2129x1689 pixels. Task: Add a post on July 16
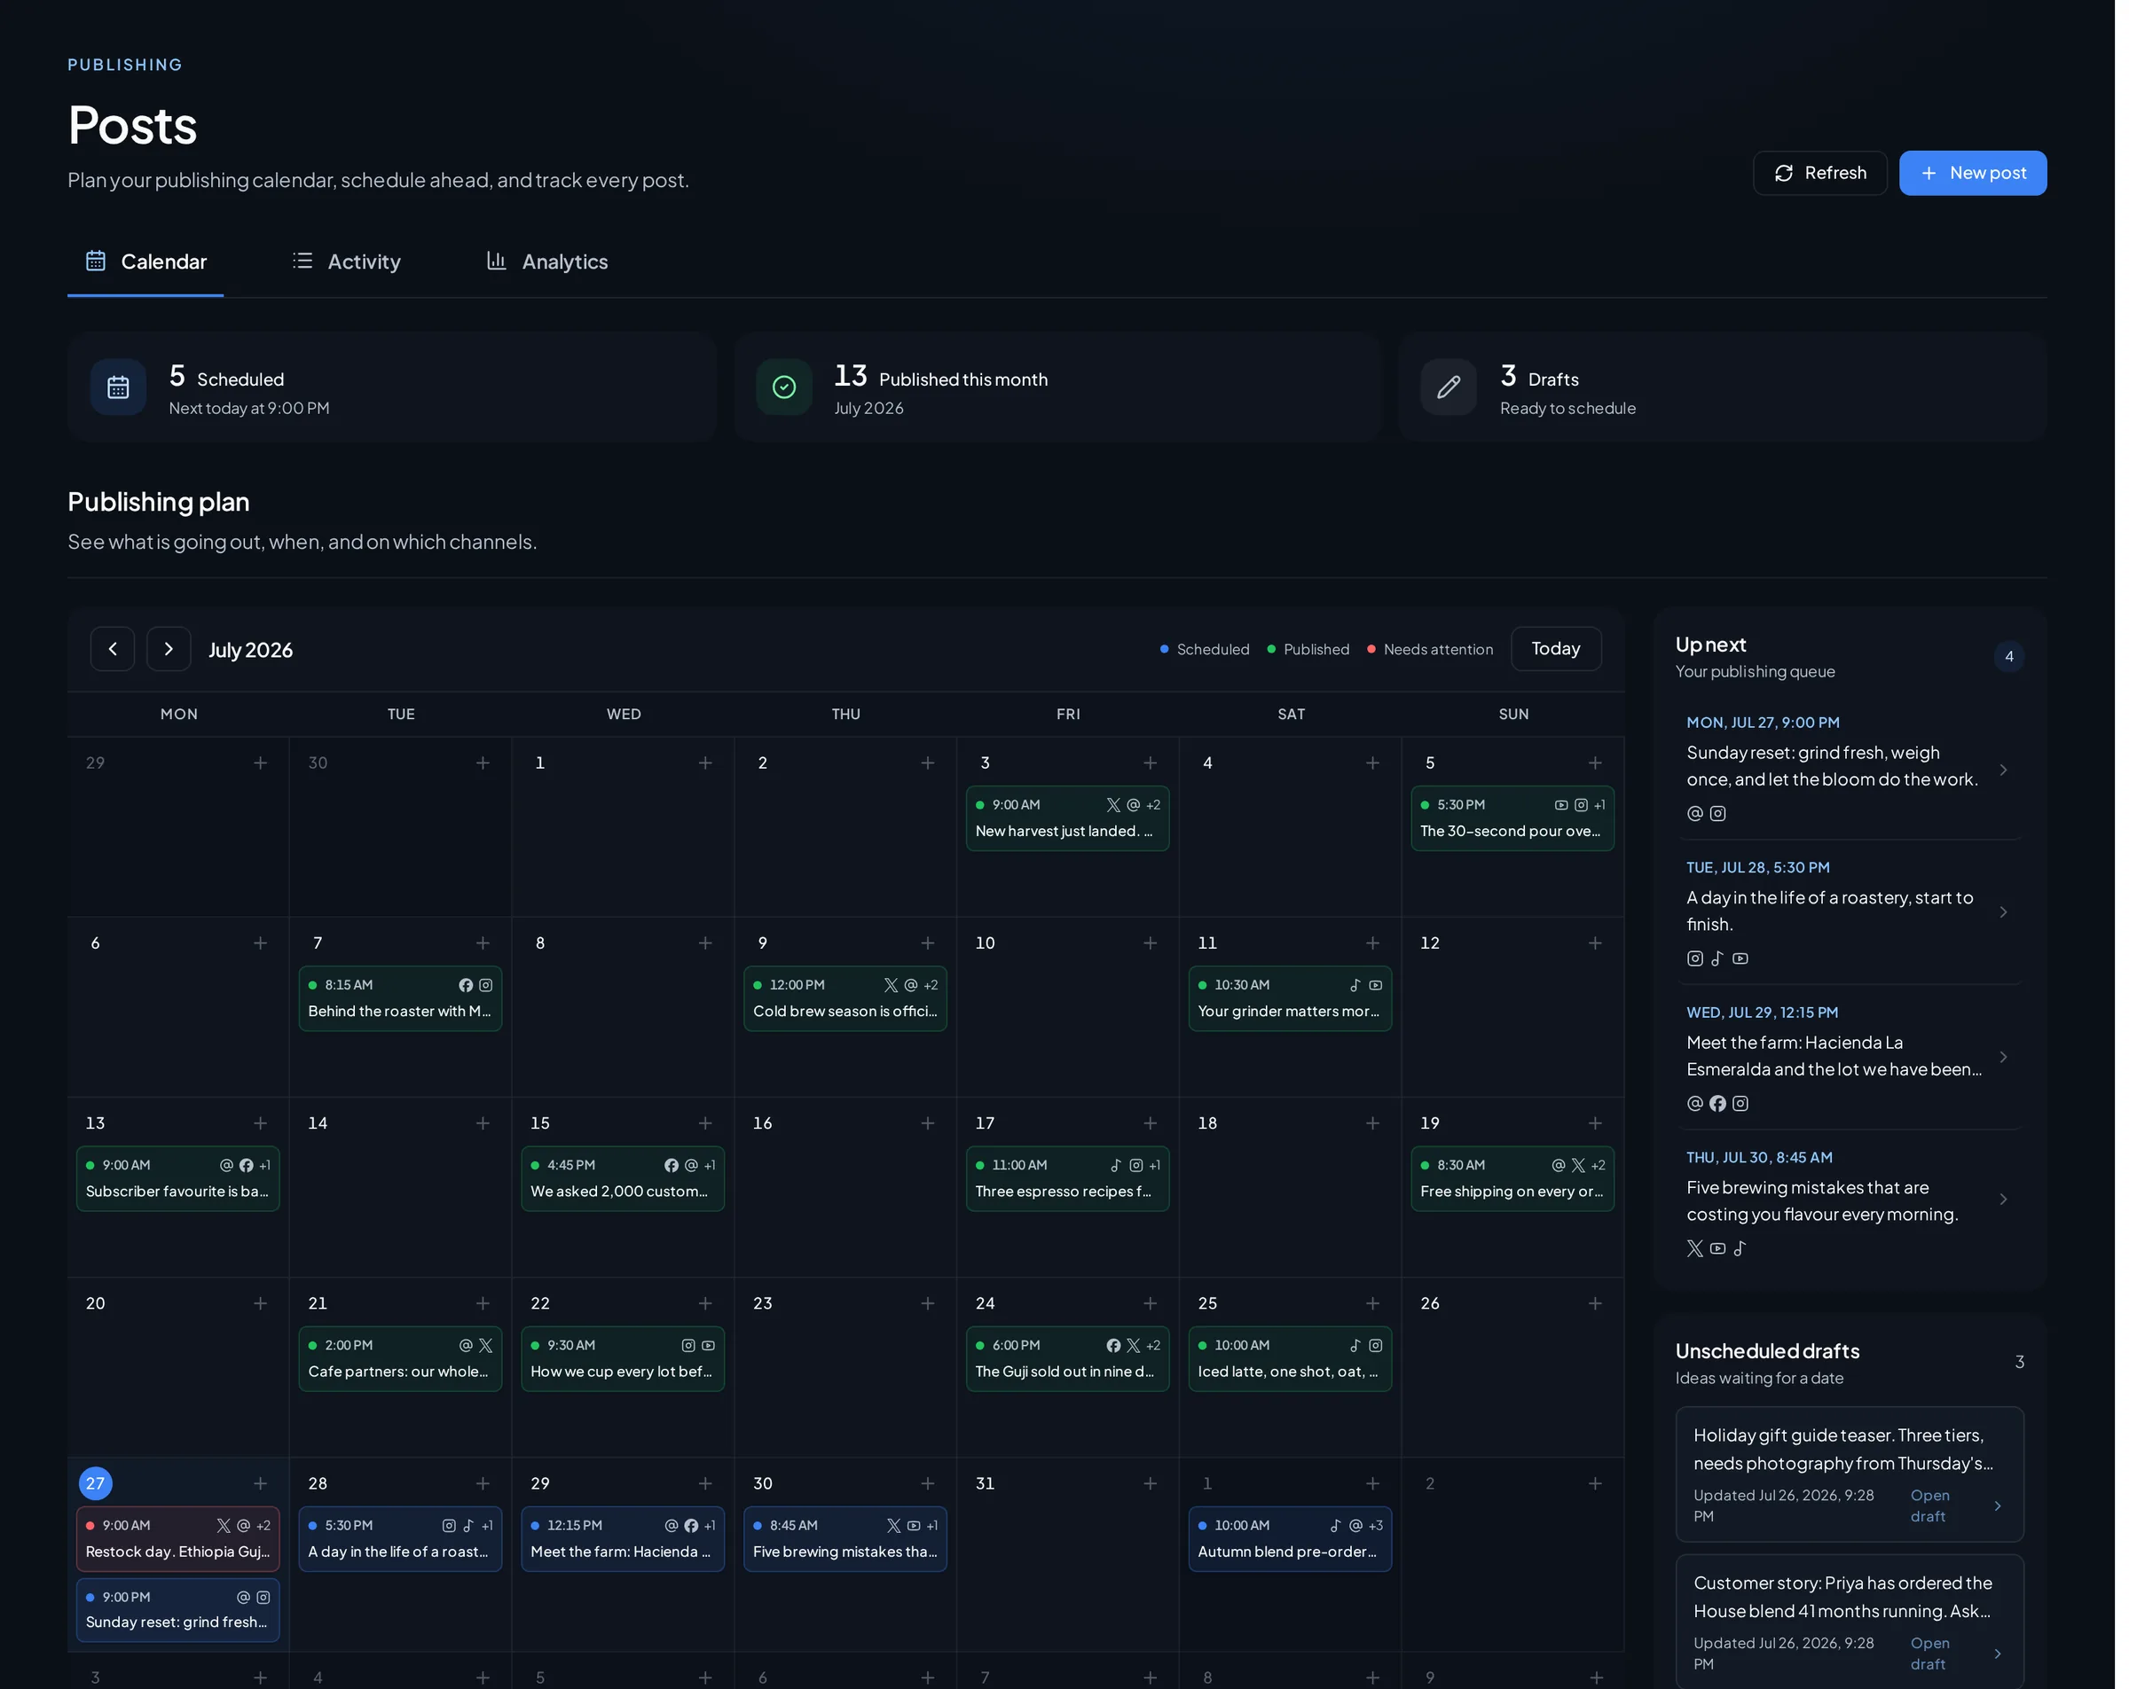(x=928, y=1123)
